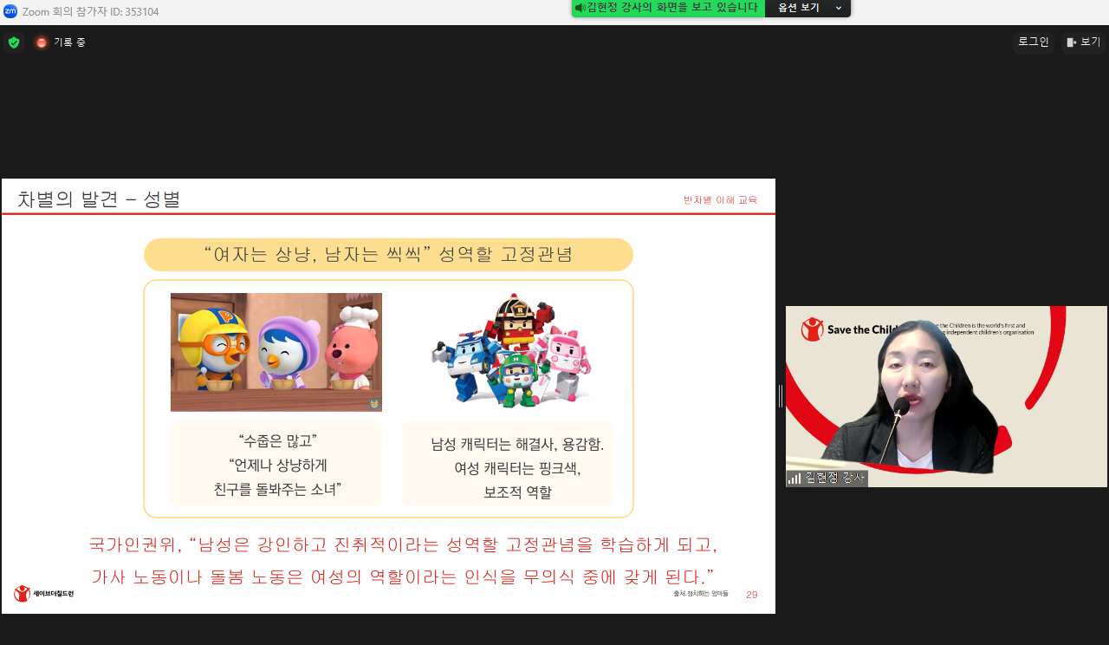This screenshot has height=645, width=1109.
Task: Click the Zoom app logo icon
Action: [10, 11]
